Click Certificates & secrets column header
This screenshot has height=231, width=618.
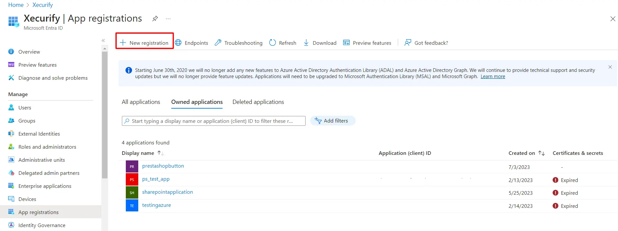(578, 153)
